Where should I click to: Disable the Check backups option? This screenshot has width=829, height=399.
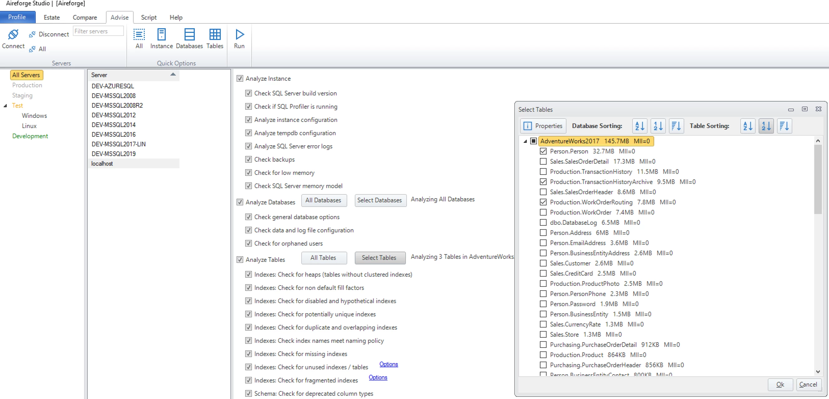click(x=248, y=159)
